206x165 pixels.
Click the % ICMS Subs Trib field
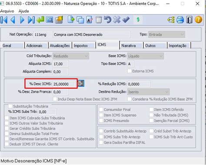pos(47,112)
